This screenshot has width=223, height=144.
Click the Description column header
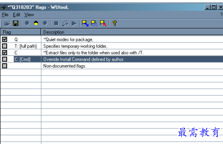pos(132,32)
